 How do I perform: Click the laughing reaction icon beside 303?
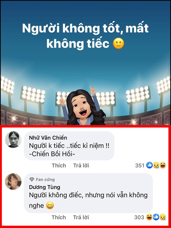[149, 217]
